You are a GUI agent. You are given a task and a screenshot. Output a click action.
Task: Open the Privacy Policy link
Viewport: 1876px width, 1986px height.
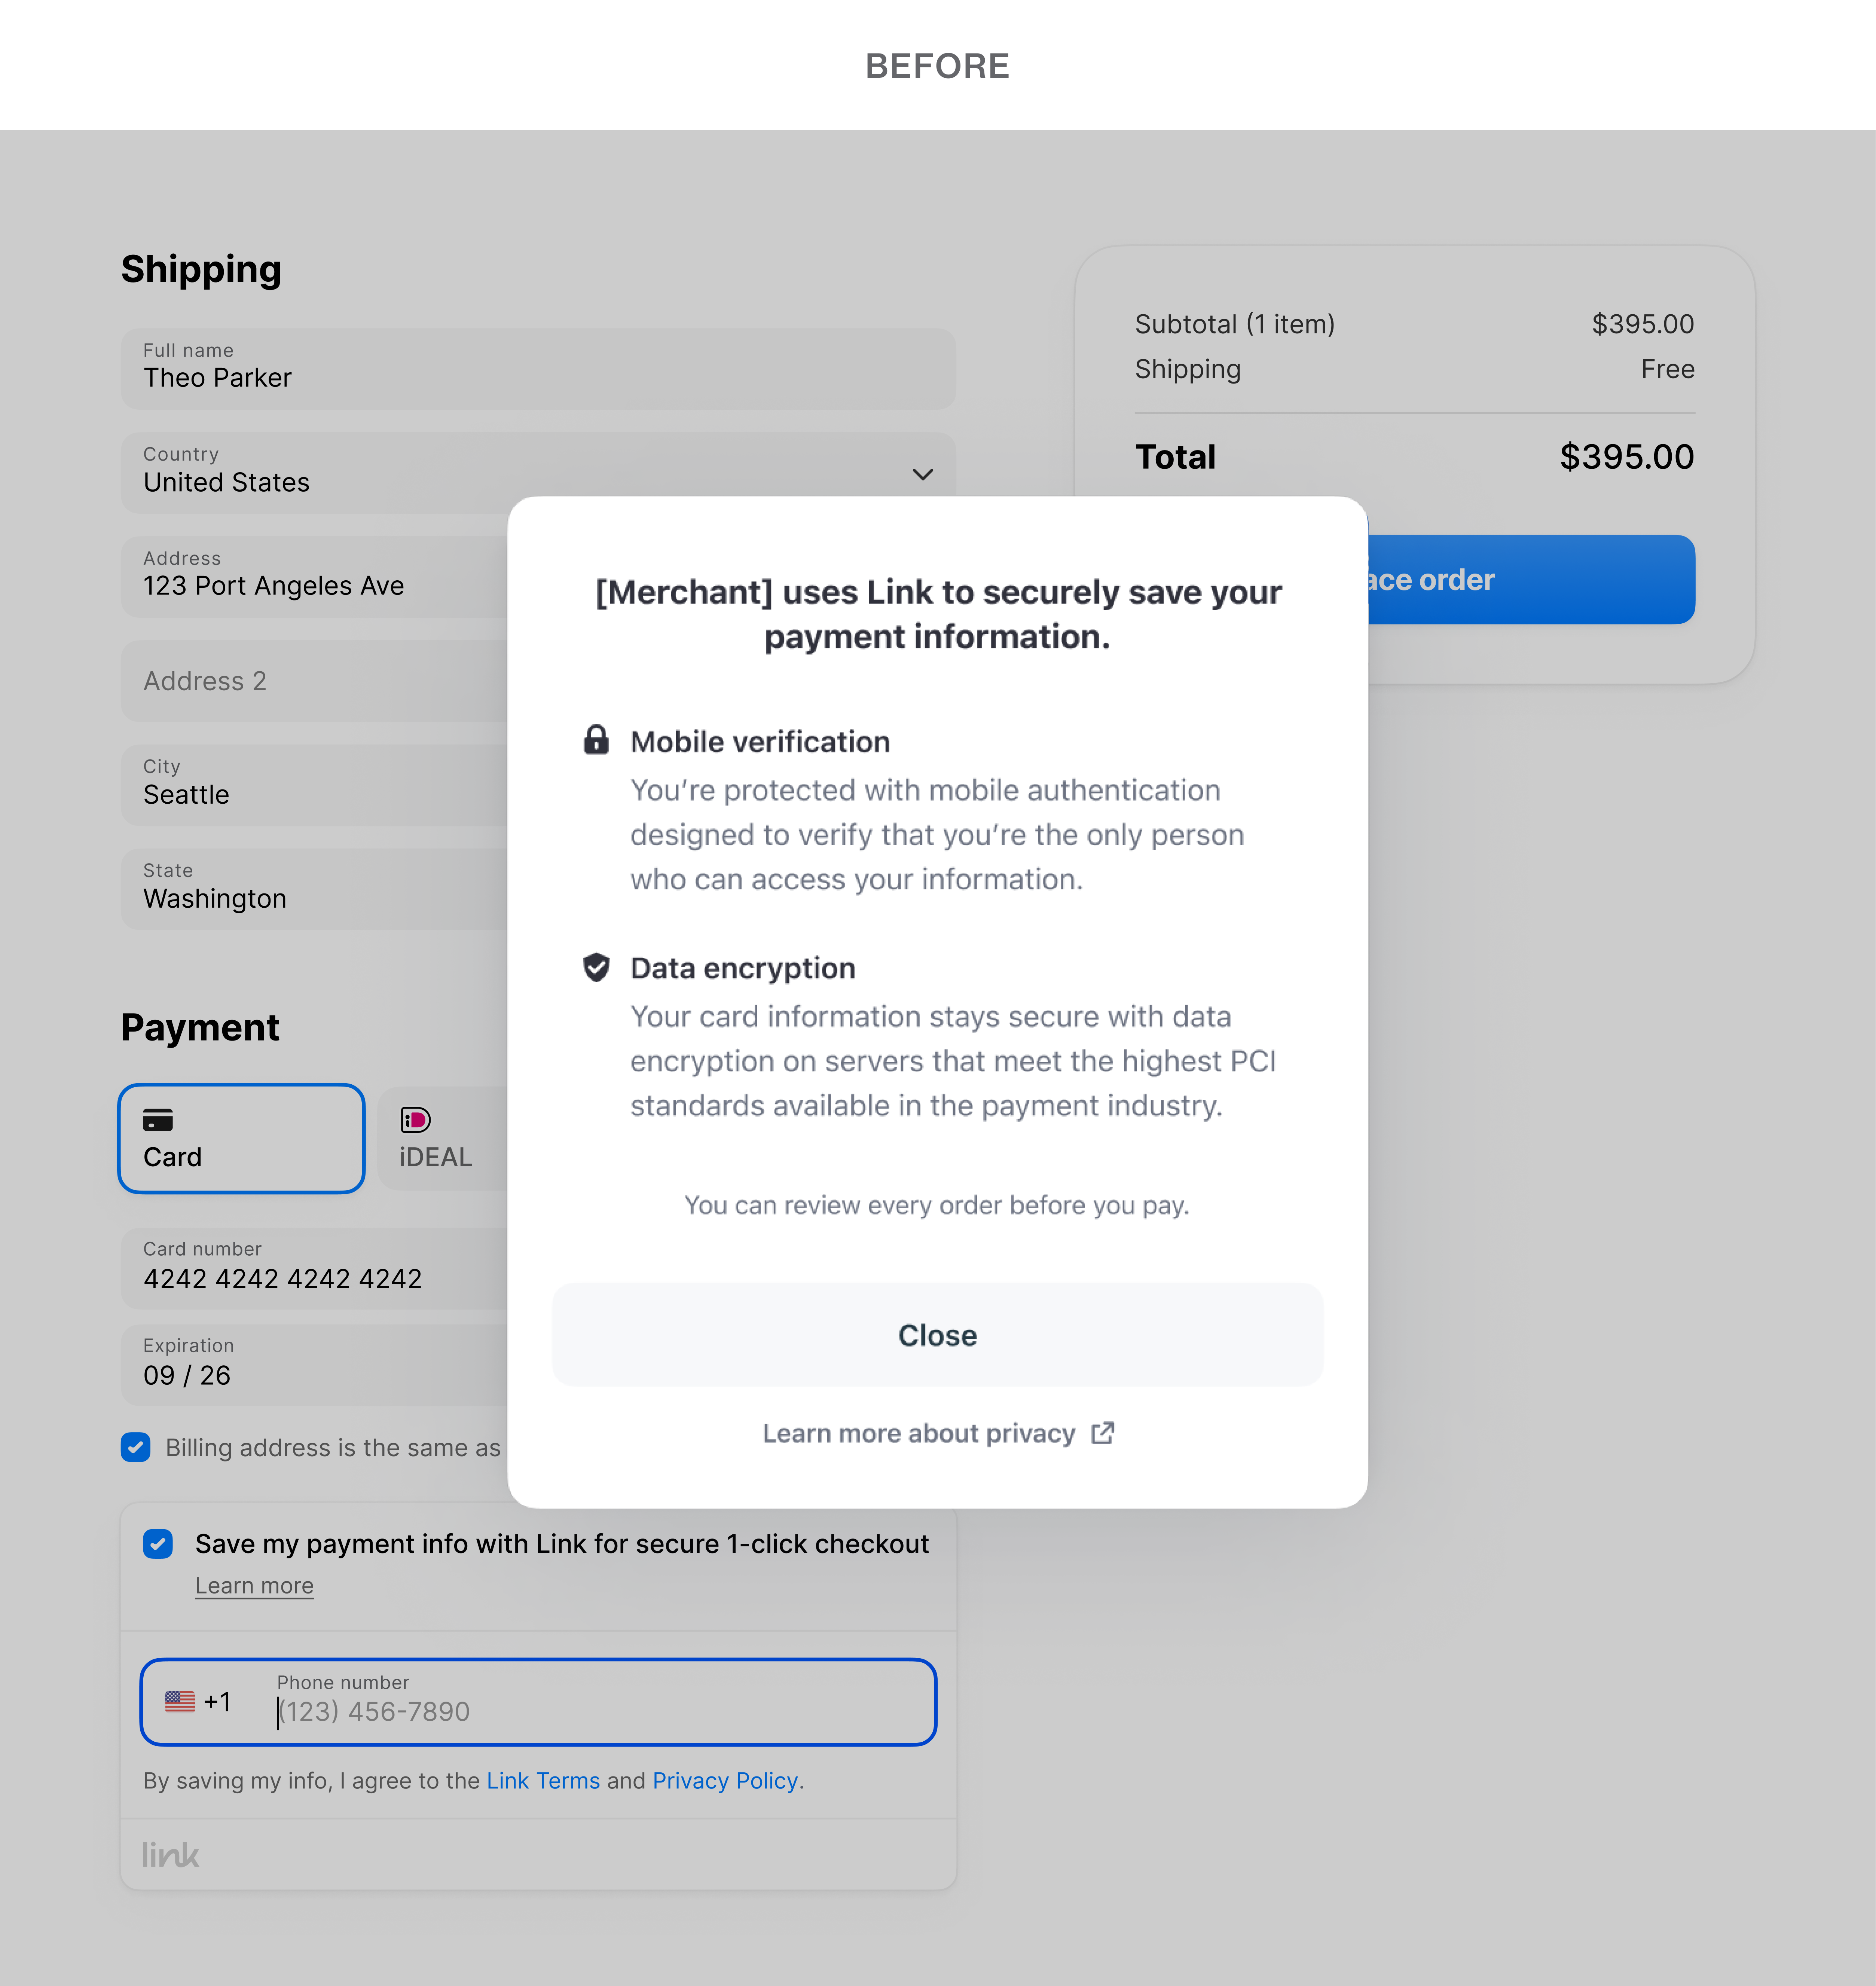725,1781
